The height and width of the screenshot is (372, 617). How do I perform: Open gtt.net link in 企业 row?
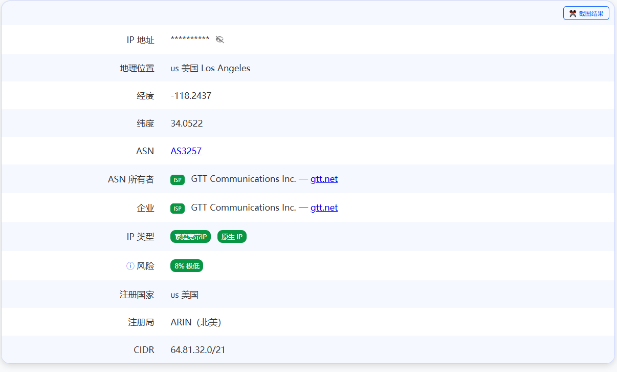pyautogui.click(x=324, y=208)
